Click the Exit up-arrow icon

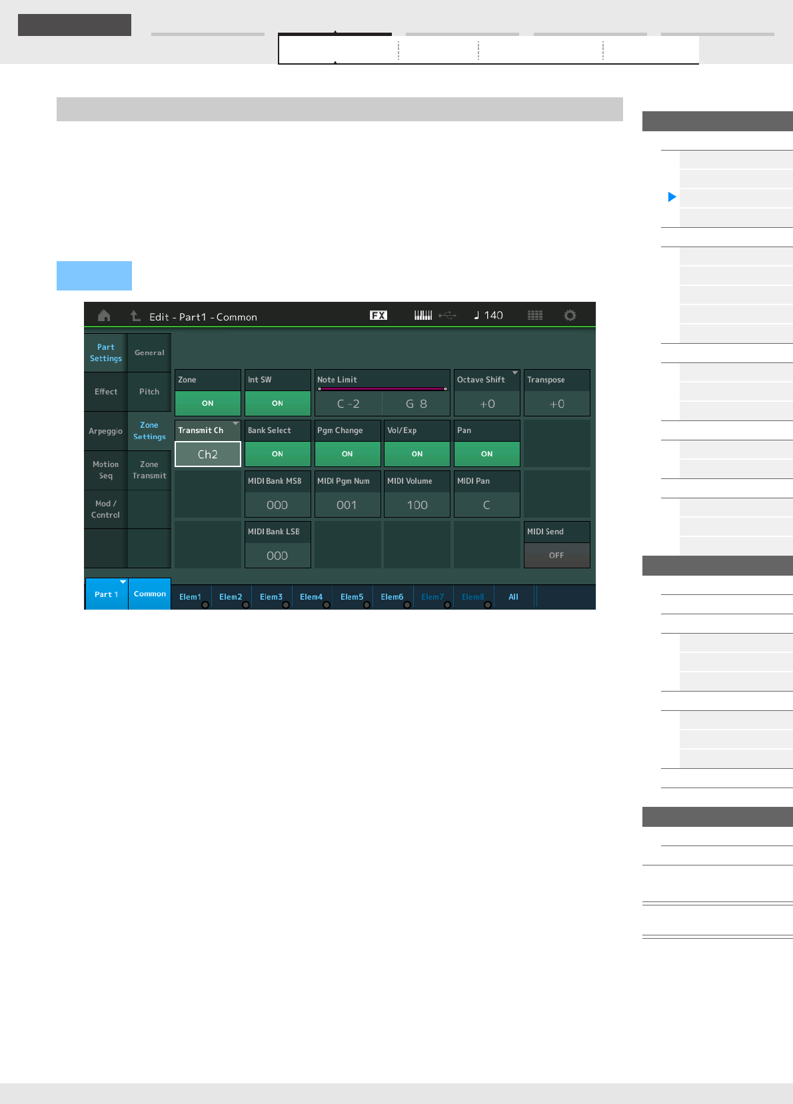[x=135, y=315]
